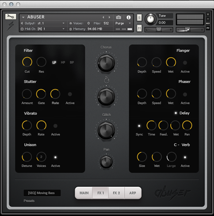The height and width of the screenshot is (216, 214).
Task: Click the Tune value 0.00 field
Action: tap(165, 23)
